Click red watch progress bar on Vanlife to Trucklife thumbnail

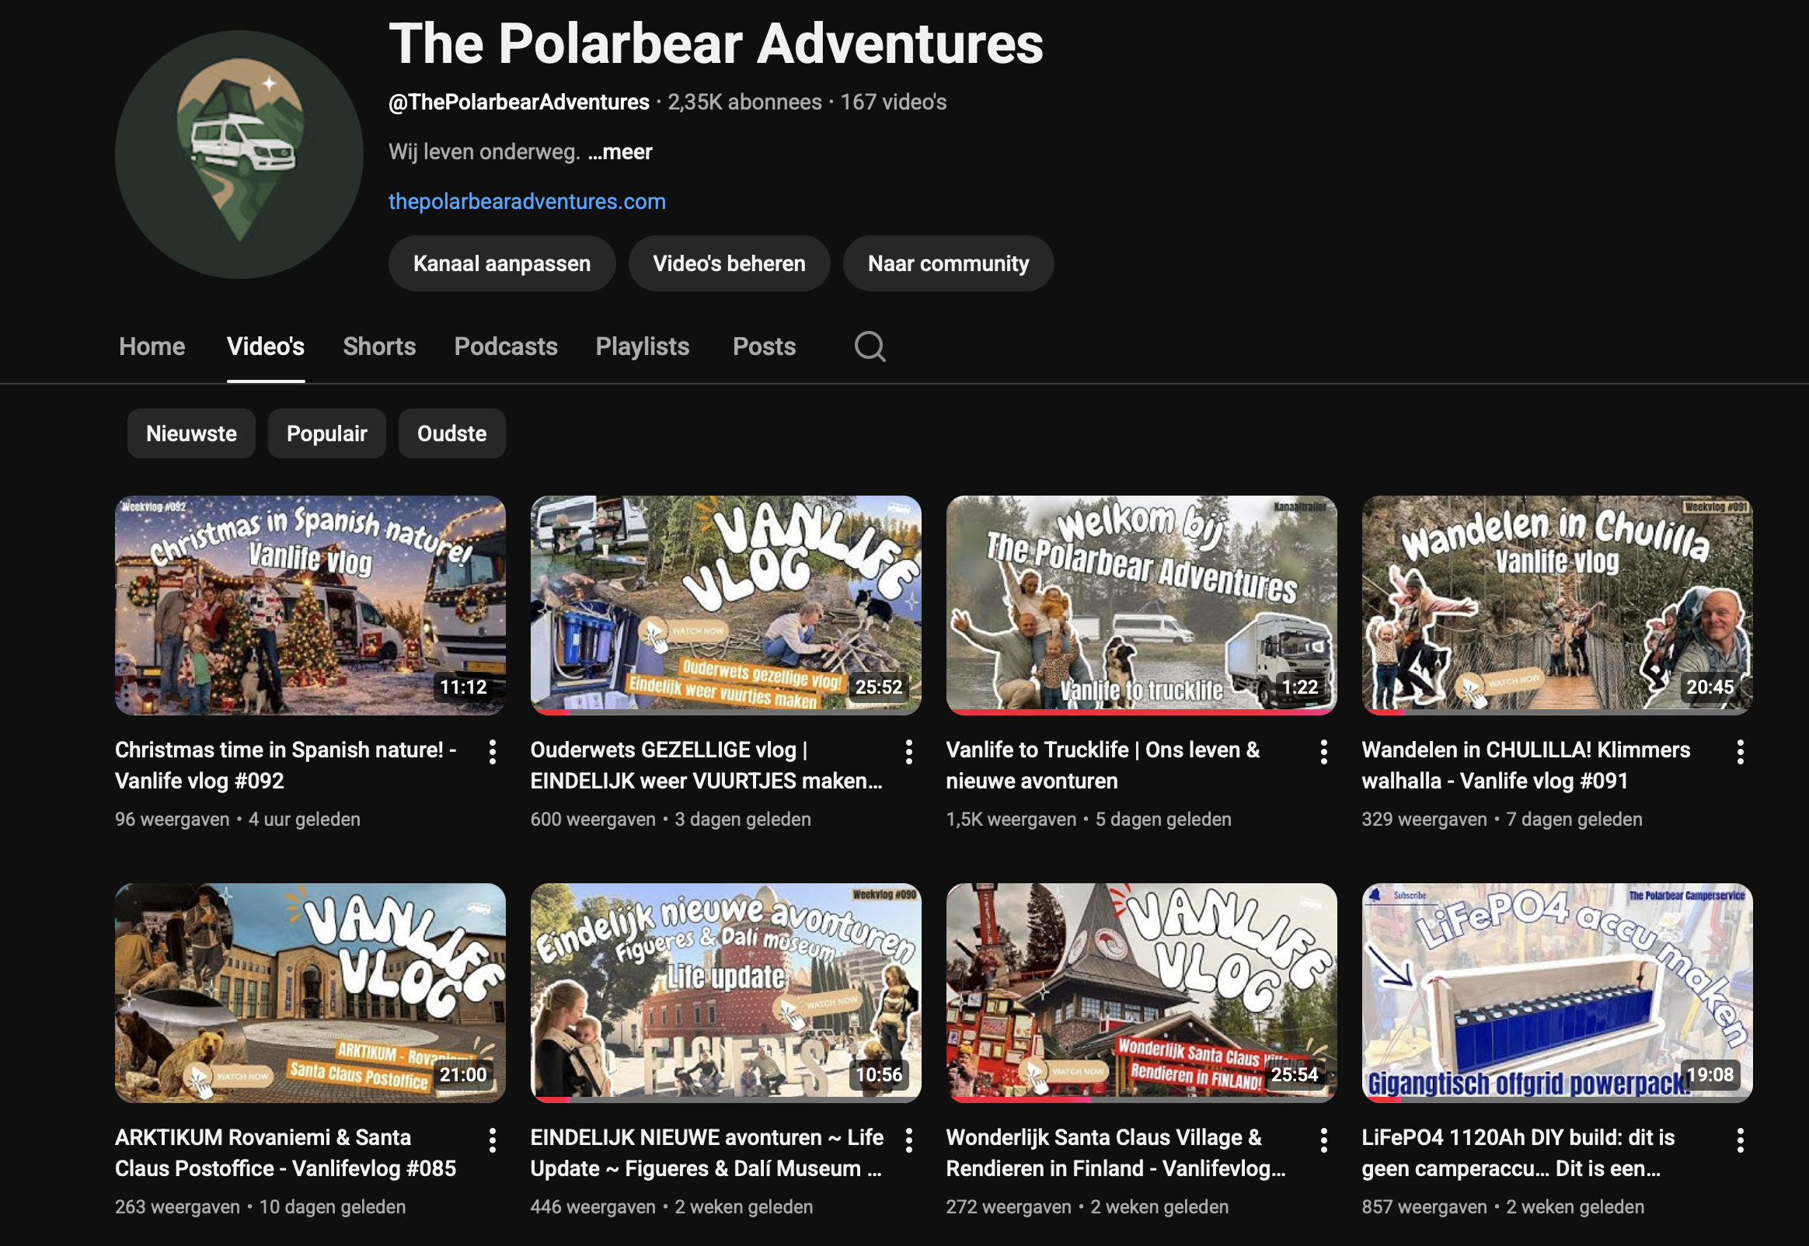(1142, 712)
